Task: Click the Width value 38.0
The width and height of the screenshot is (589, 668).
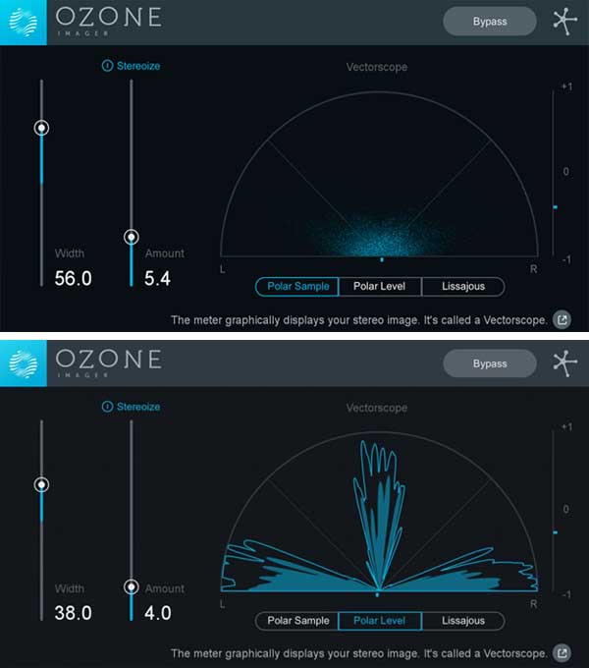Action: pos(74,613)
